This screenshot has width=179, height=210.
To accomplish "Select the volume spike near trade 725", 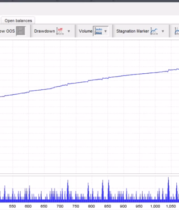I will coord(68,190).
